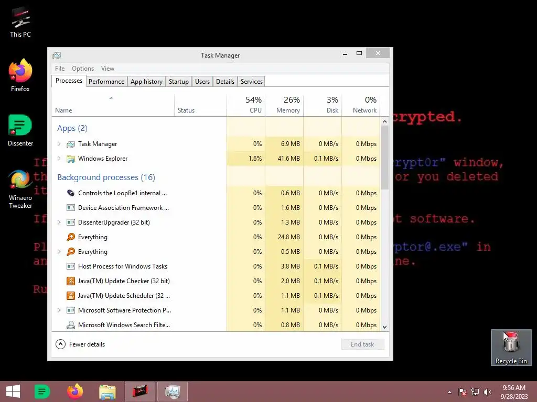Expand the Task Manager app row

click(x=59, y=144)
